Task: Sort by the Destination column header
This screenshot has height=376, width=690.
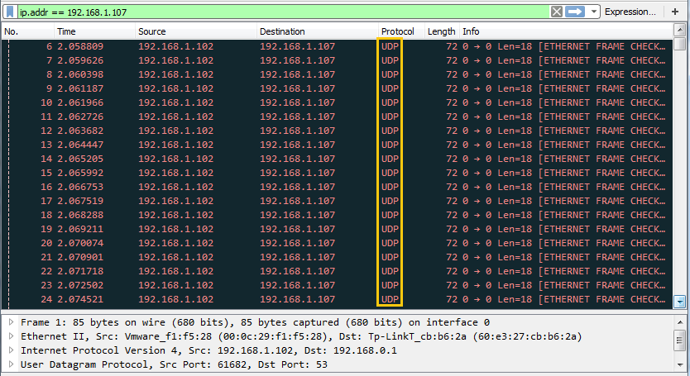Action: click(317, 31)
